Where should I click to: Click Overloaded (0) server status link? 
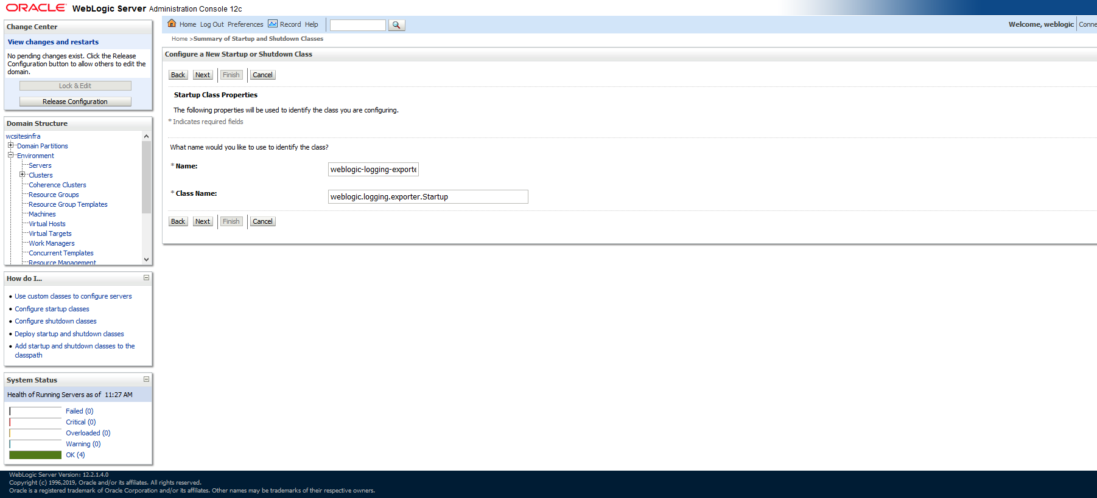tap(88, 433)
